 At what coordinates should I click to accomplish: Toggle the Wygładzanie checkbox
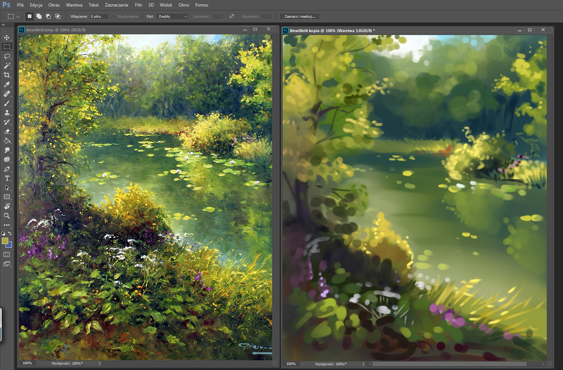(114, 16)
